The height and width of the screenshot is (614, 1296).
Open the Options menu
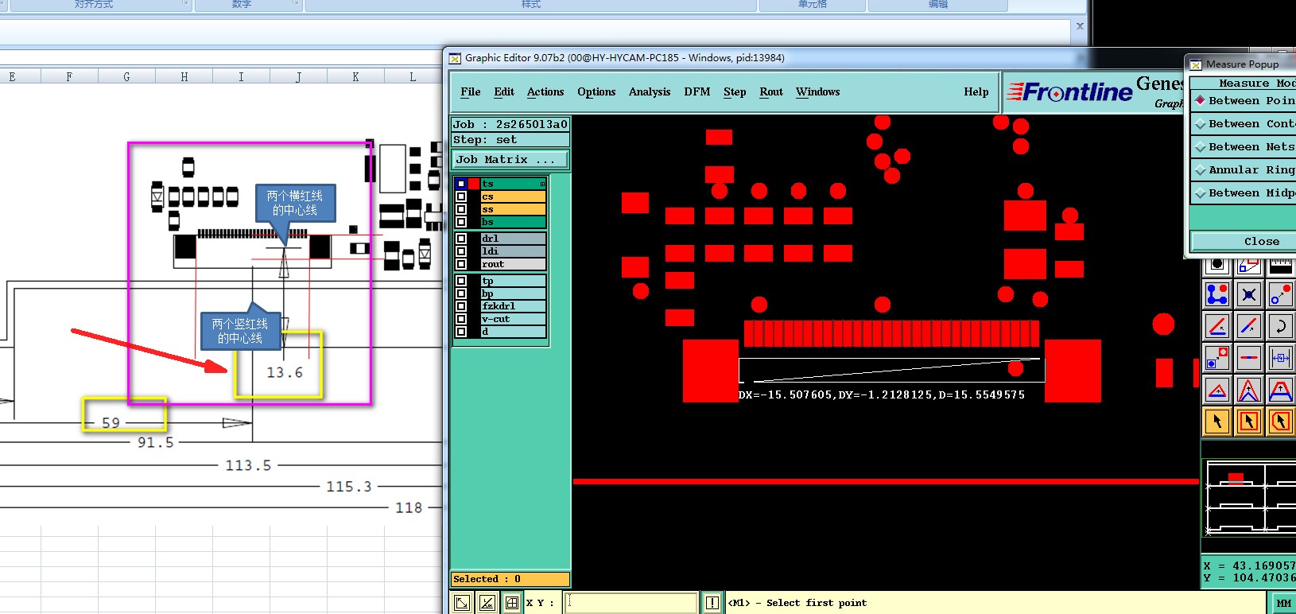pos(596,92)
